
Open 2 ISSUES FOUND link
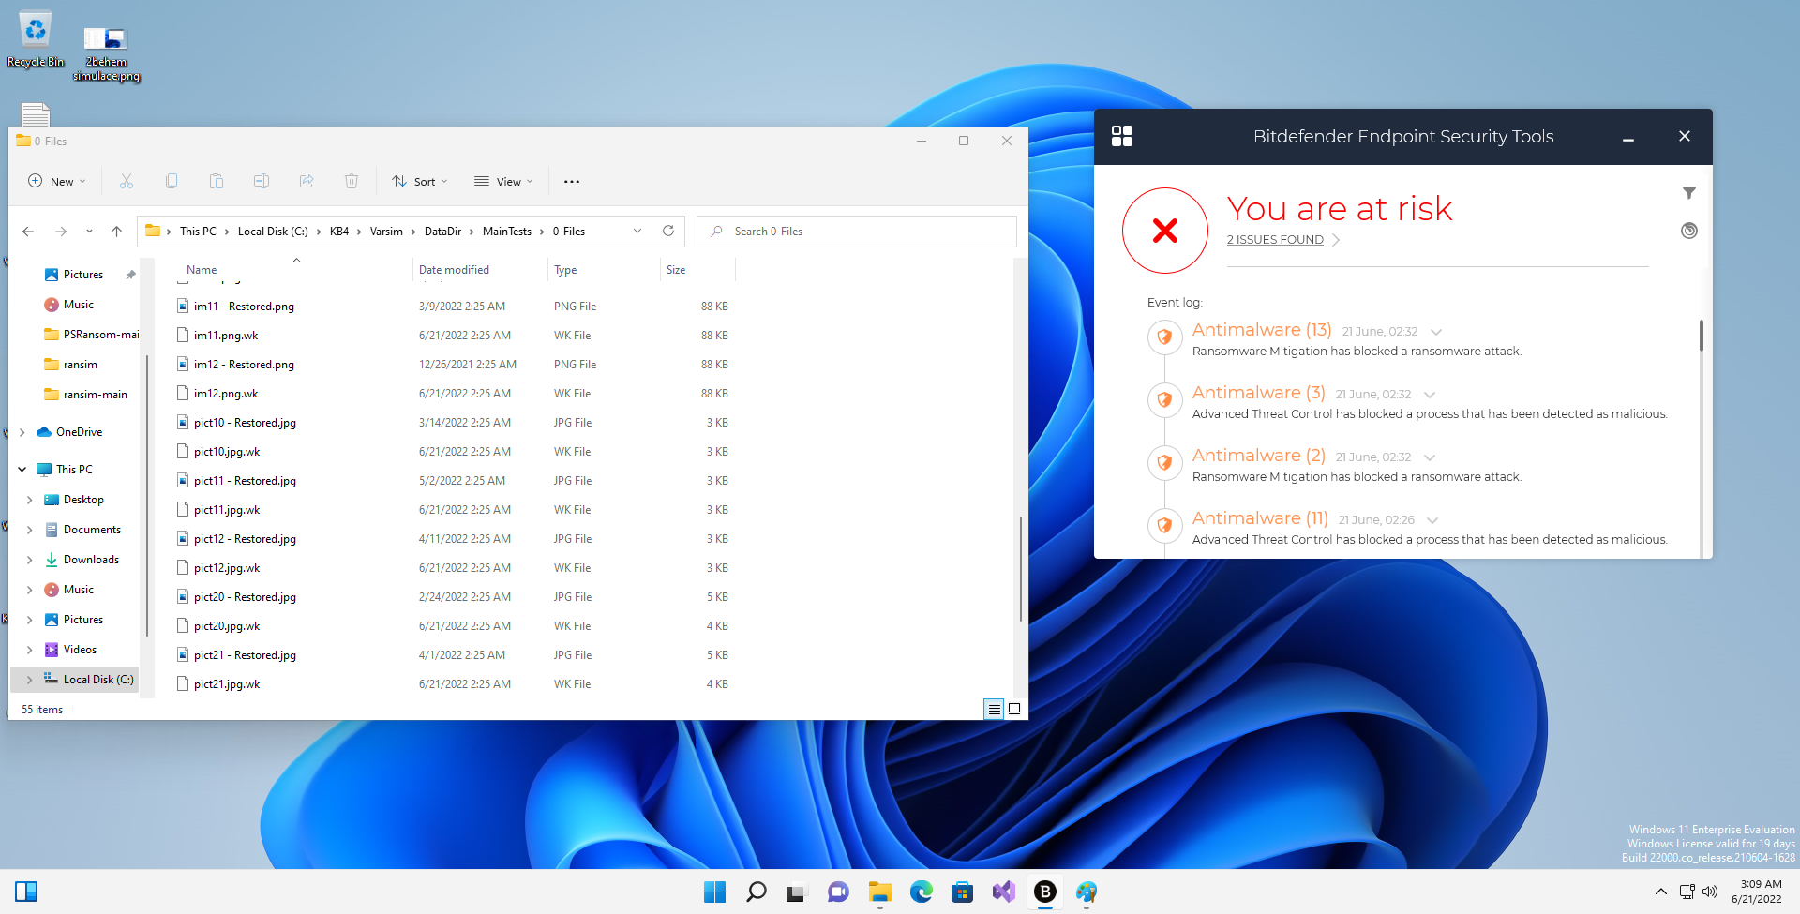point(1275,240)
